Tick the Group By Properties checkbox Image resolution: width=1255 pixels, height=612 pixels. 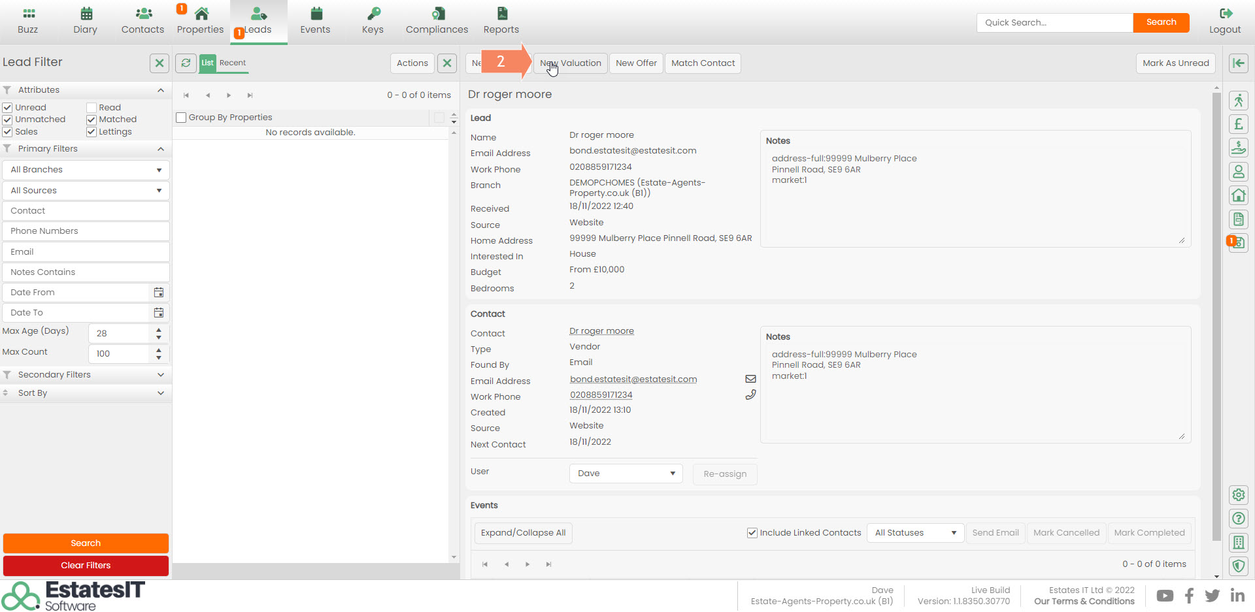(x=182, y=118)
